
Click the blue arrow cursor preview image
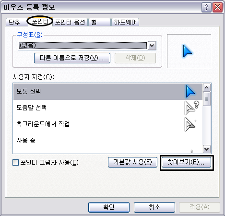click(x=187, y=51)
